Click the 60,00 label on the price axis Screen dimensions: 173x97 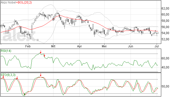point(165,15)
